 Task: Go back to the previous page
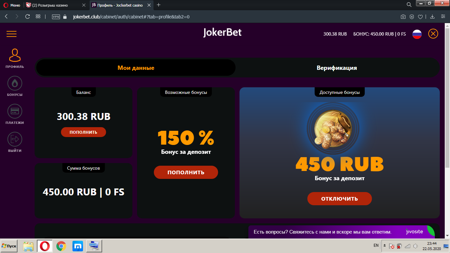[6, 16]
